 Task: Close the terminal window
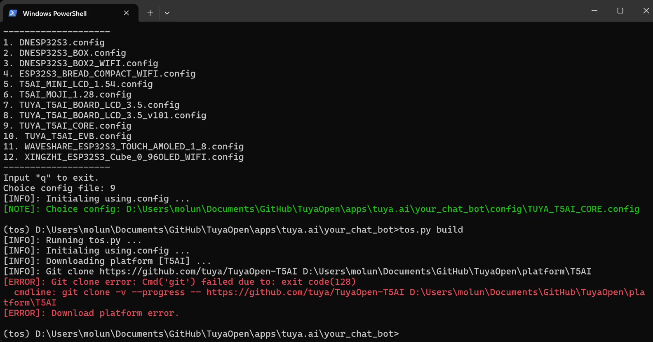click(646, 11)
